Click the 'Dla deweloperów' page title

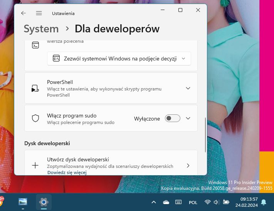[x=117, y=29]
